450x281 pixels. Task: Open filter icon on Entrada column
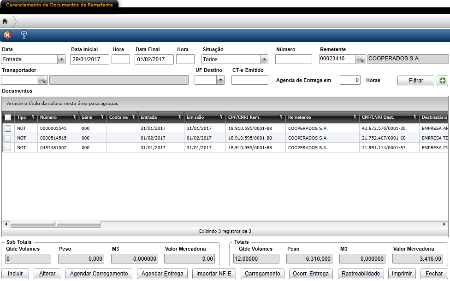(x=180, y=117)
